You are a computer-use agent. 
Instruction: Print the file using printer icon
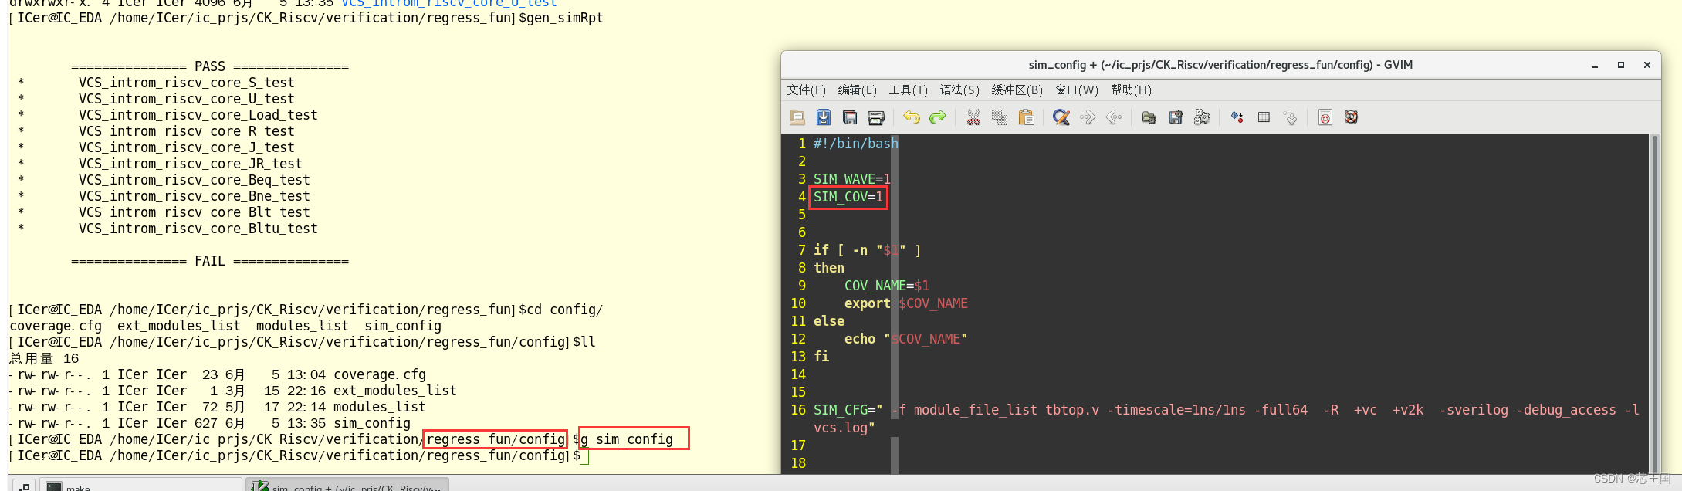click(876, 117)
